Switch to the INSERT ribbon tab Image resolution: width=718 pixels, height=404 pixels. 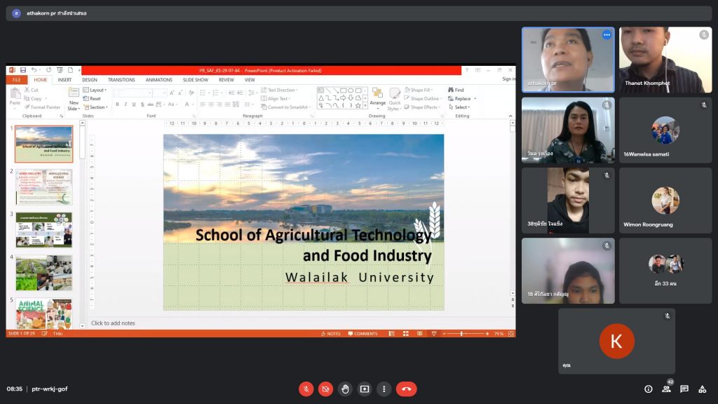click(x=65, y=80)
